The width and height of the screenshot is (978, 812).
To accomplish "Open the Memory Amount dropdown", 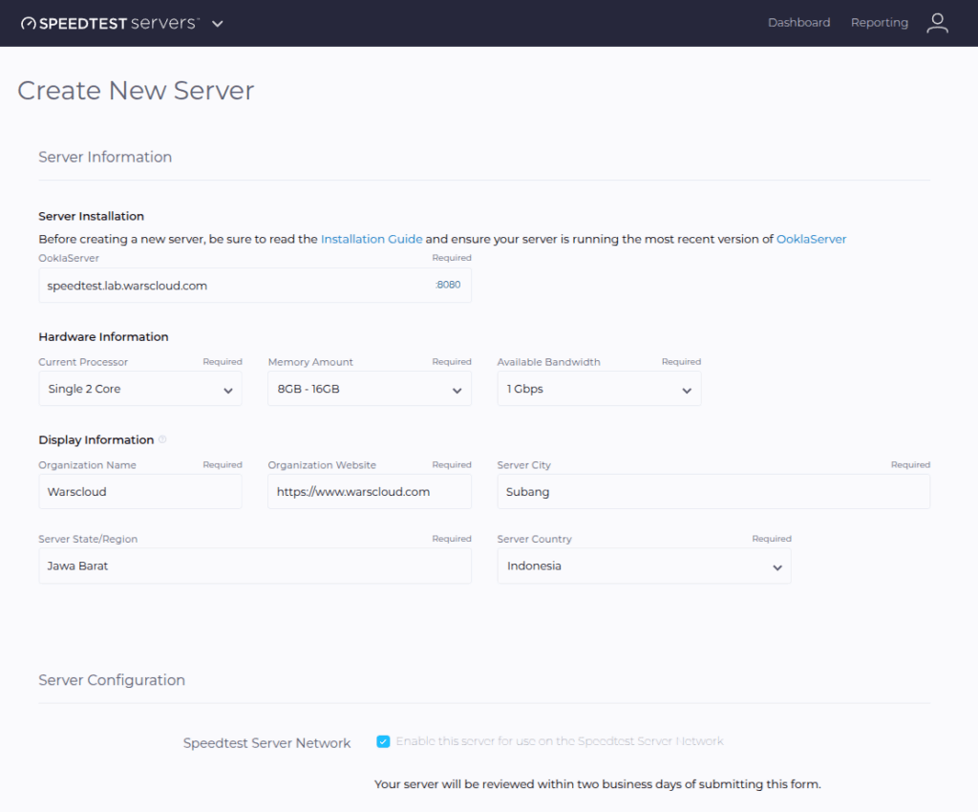I will [370, 389].
